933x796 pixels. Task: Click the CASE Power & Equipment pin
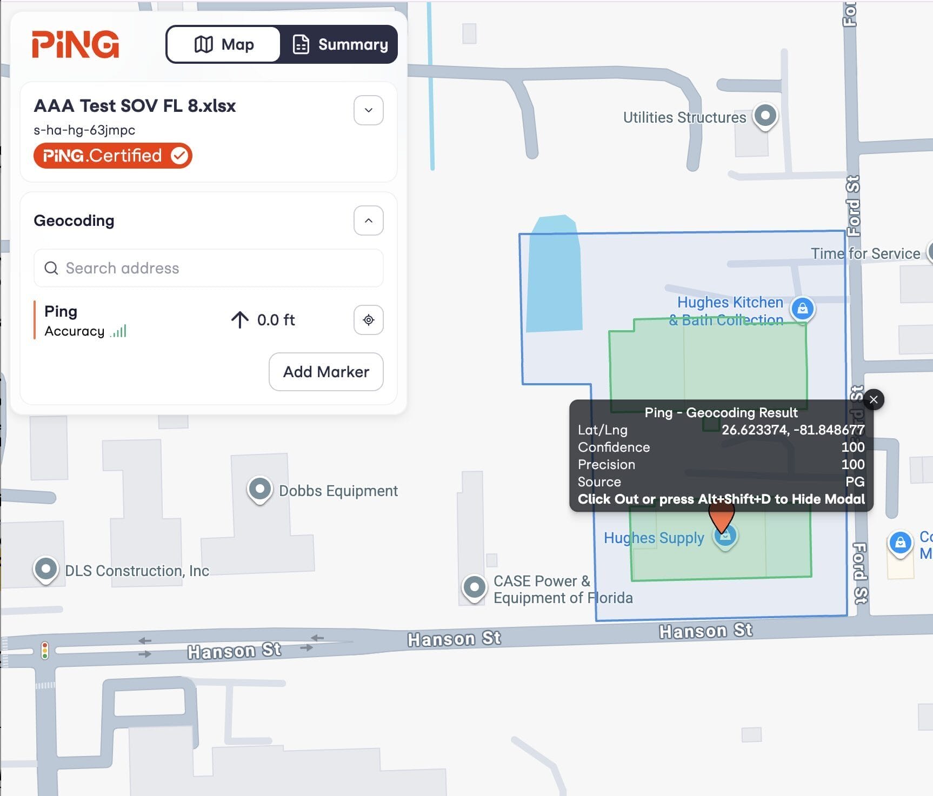coord(474,587)
